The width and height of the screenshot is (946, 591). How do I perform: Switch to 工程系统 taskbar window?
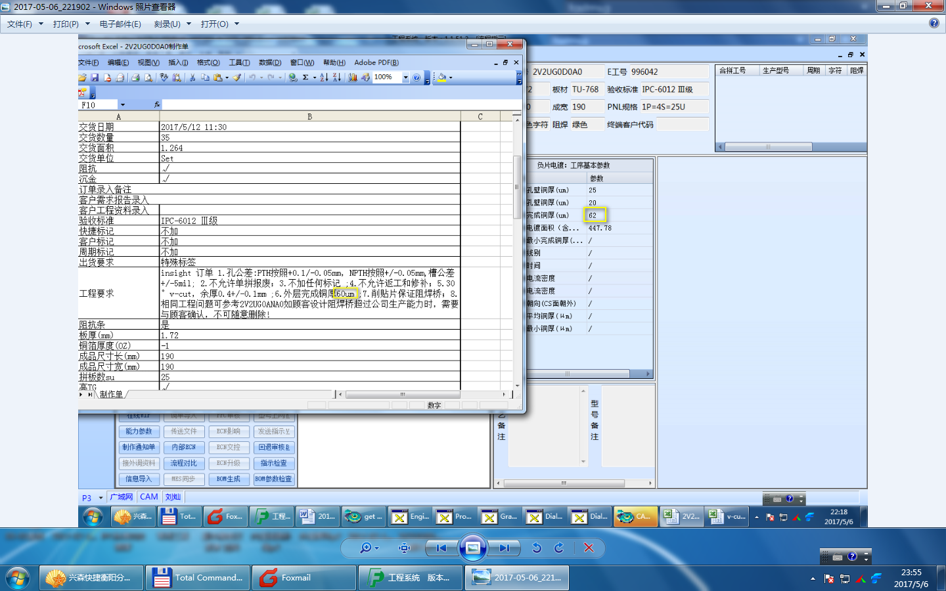tap(411, 578)
